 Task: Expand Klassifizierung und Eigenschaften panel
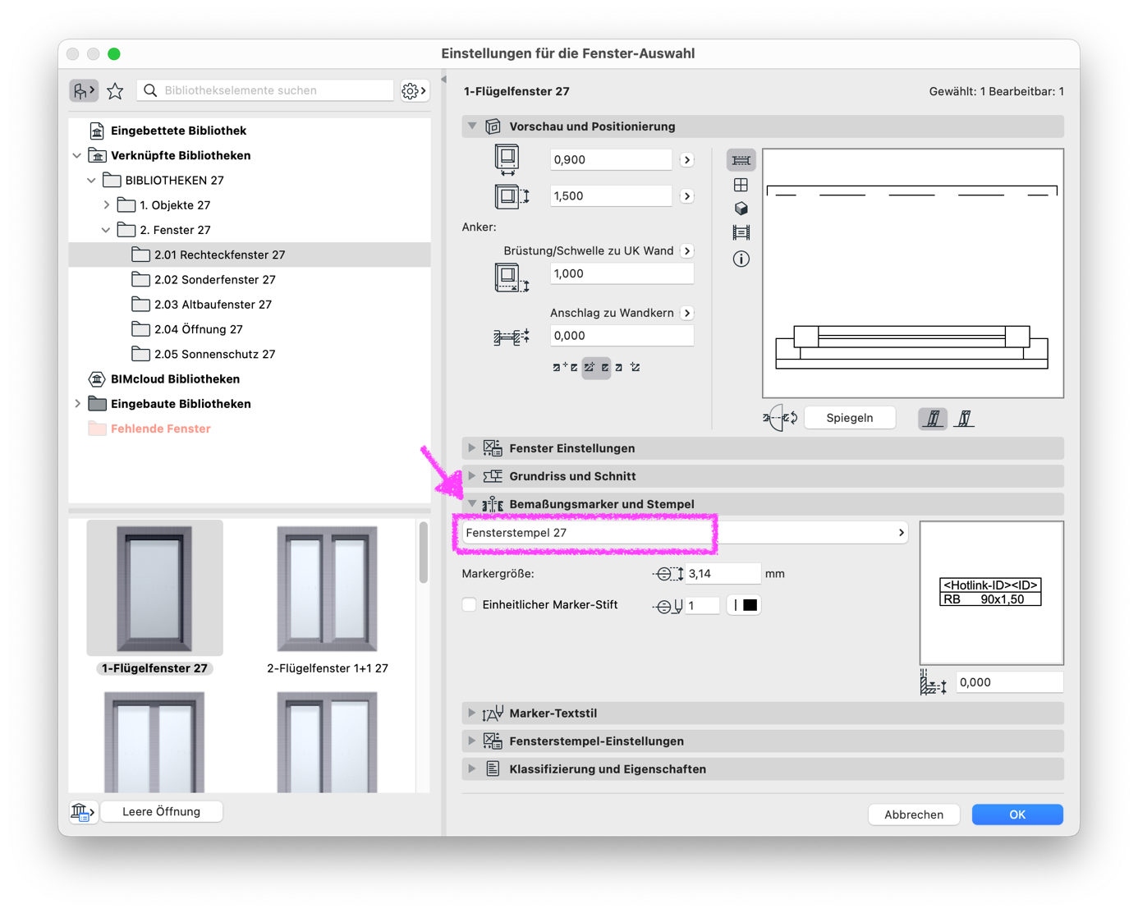tap(472, 769)
